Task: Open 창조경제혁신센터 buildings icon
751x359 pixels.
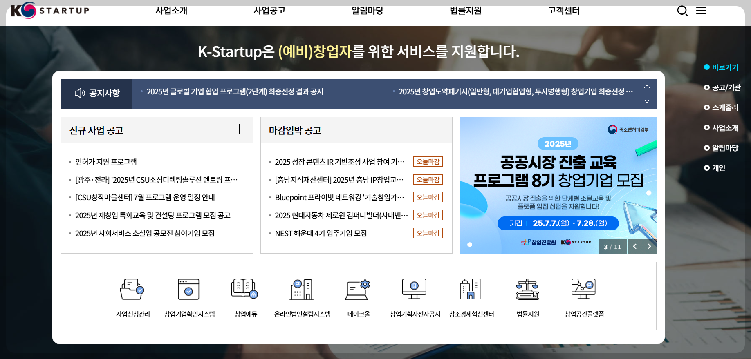Action: click(x=471, y=289)
